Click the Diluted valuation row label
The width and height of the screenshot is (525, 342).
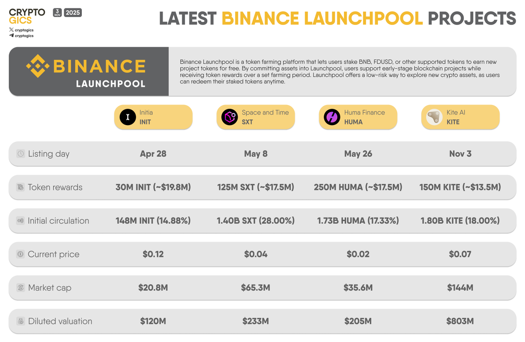60,321
